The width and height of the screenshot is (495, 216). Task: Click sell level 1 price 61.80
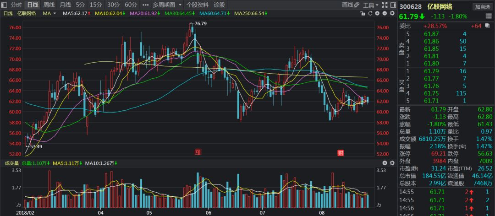pos(432,64)
